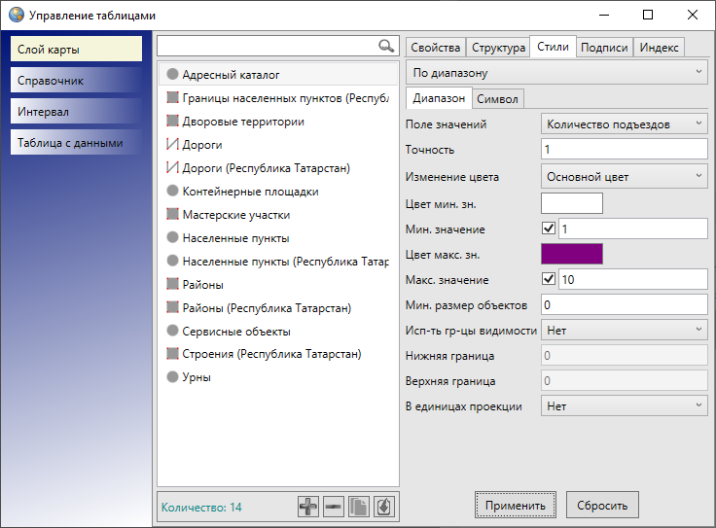Open the Символ sub-tab

click(498, 98)
